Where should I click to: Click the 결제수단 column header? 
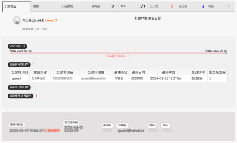[121, 72]
